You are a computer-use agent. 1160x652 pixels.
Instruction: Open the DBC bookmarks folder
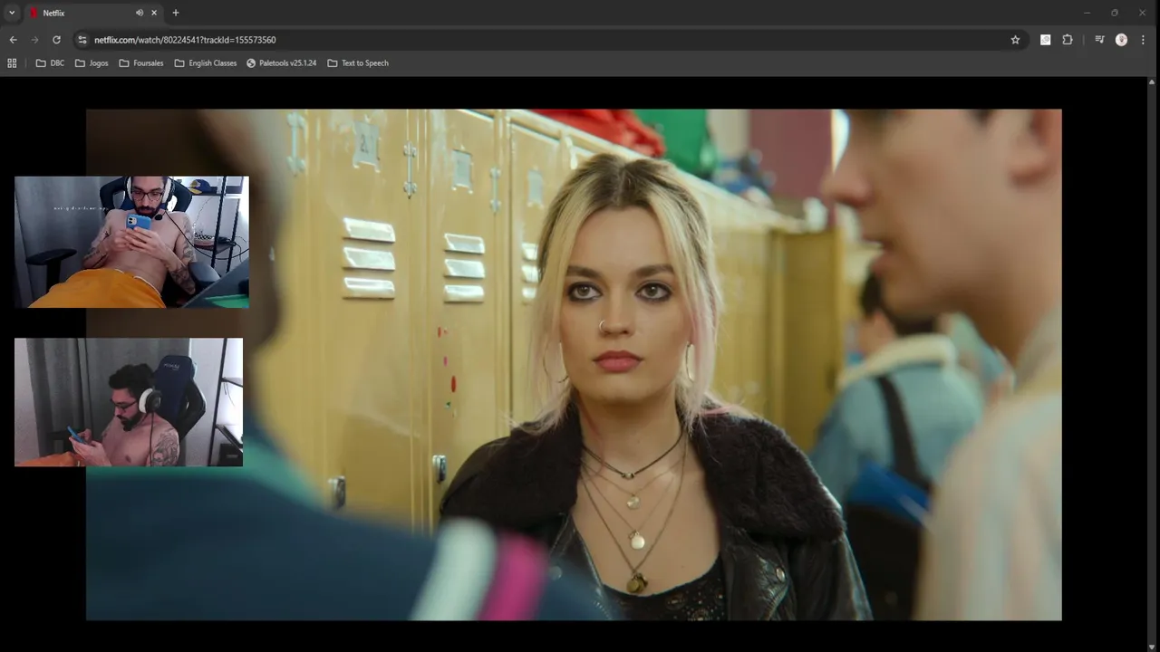[x=50, y=63]
